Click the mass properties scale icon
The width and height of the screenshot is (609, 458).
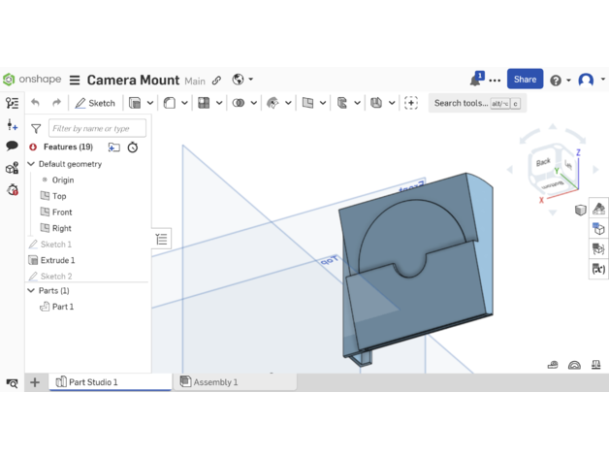(x=595, y=365)
